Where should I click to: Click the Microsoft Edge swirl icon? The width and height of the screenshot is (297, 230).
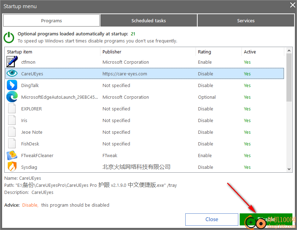(12, 97)
